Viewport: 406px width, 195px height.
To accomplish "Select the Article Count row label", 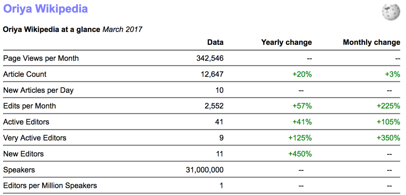I will click(25, 74).
